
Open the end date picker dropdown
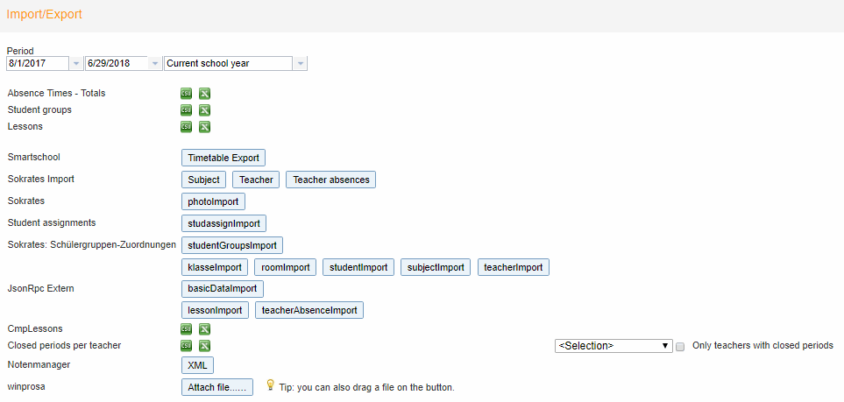[155, 64]
